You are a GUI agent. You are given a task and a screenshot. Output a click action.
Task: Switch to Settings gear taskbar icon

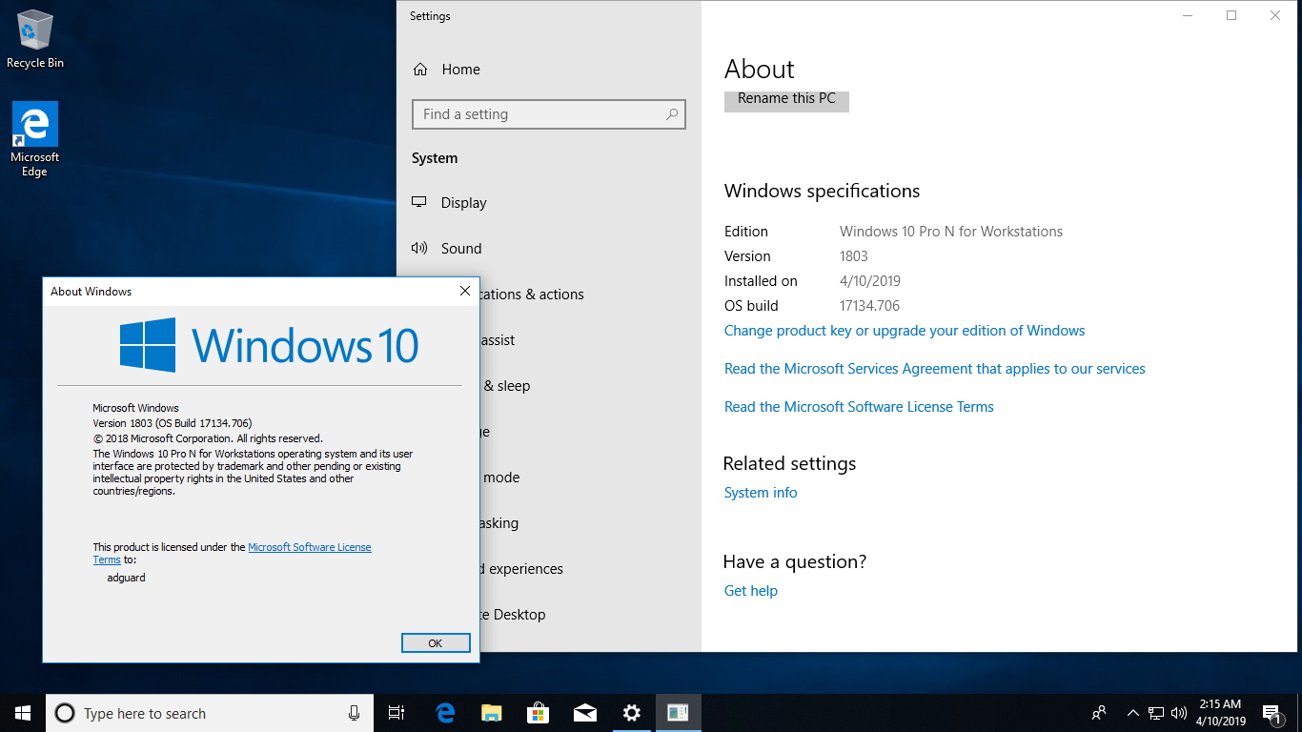click(632, 713)
